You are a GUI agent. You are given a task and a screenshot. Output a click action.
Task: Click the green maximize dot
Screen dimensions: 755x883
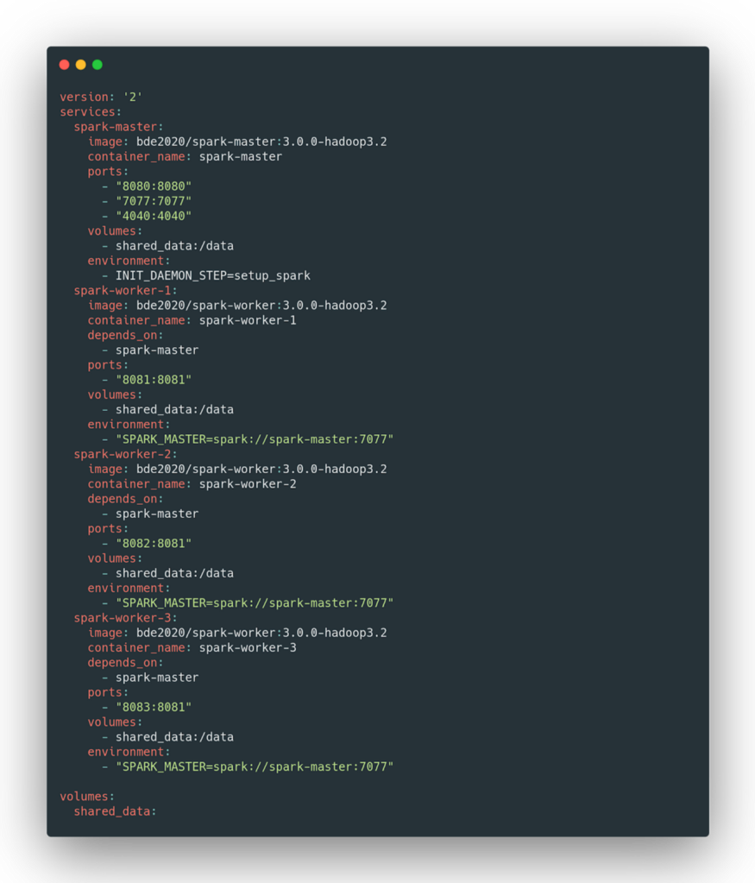point(98,65)
